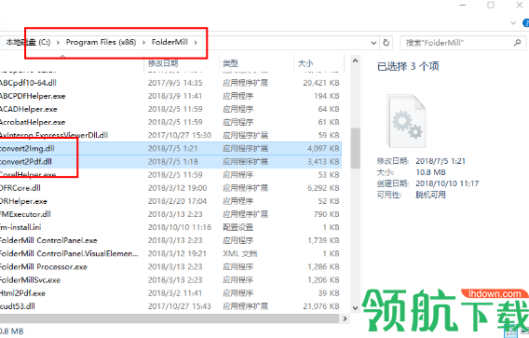The image size is (529, 338).
Task: Click the 21,076 KB size cell
Action: (320, 306)
